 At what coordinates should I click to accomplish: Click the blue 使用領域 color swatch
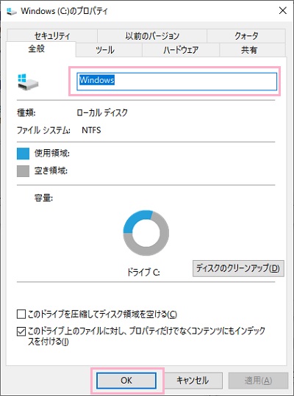(x=23, y=154)
